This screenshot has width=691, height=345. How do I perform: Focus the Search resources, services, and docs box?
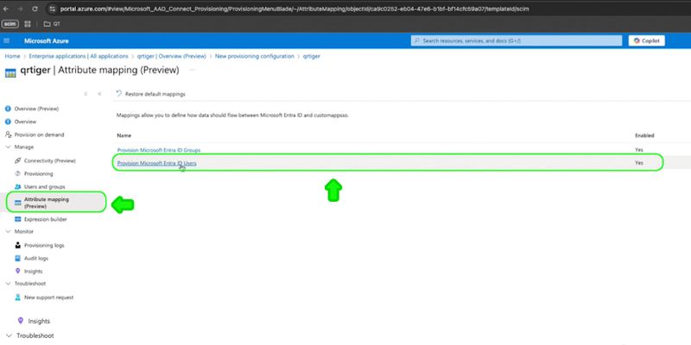pyautogui.click(x=516, y=41)
